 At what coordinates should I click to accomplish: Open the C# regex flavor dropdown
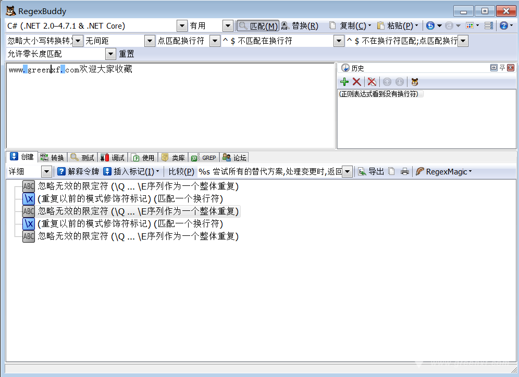click(182, 26)
